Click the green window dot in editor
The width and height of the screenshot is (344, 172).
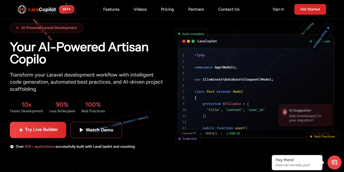[193, 41]
